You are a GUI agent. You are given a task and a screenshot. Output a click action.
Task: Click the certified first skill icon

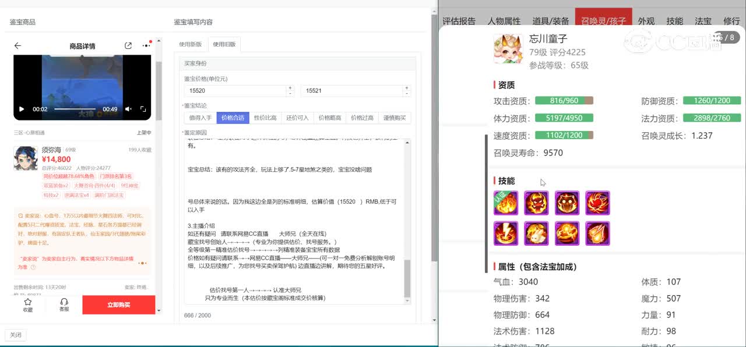pyautogui.click(x=505, y=203)
